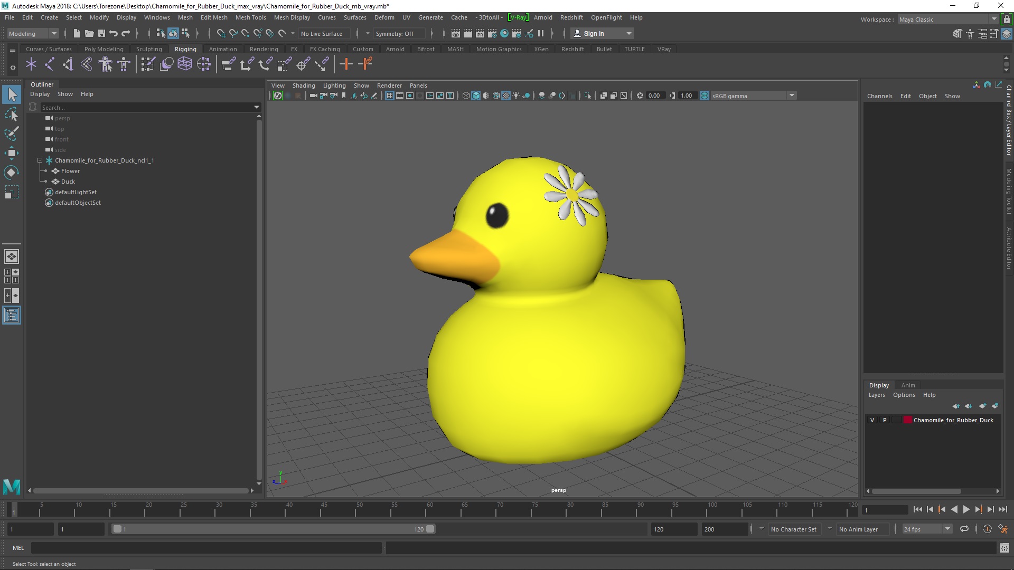Click the Redo arrow icon

click(x=126, y=33)
